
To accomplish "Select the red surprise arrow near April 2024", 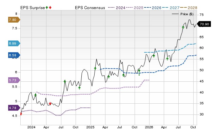I will 50,103.
